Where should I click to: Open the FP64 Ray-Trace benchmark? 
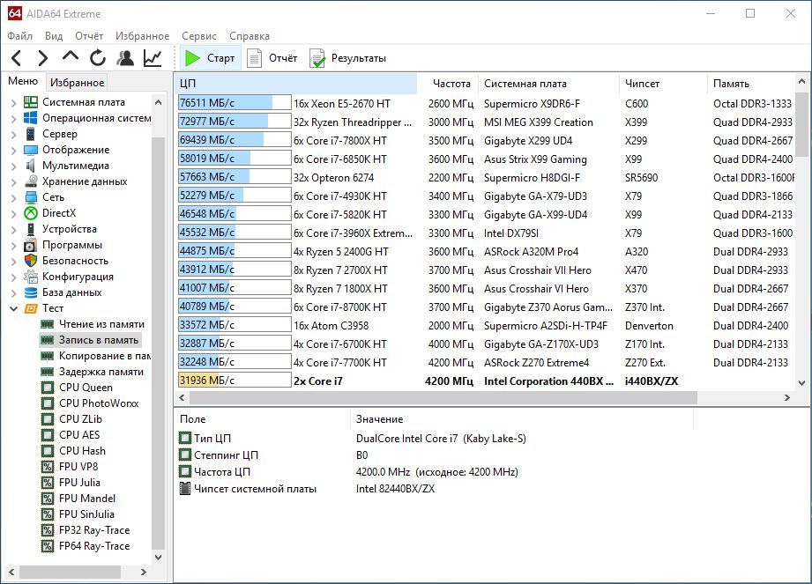click(94, 546)
